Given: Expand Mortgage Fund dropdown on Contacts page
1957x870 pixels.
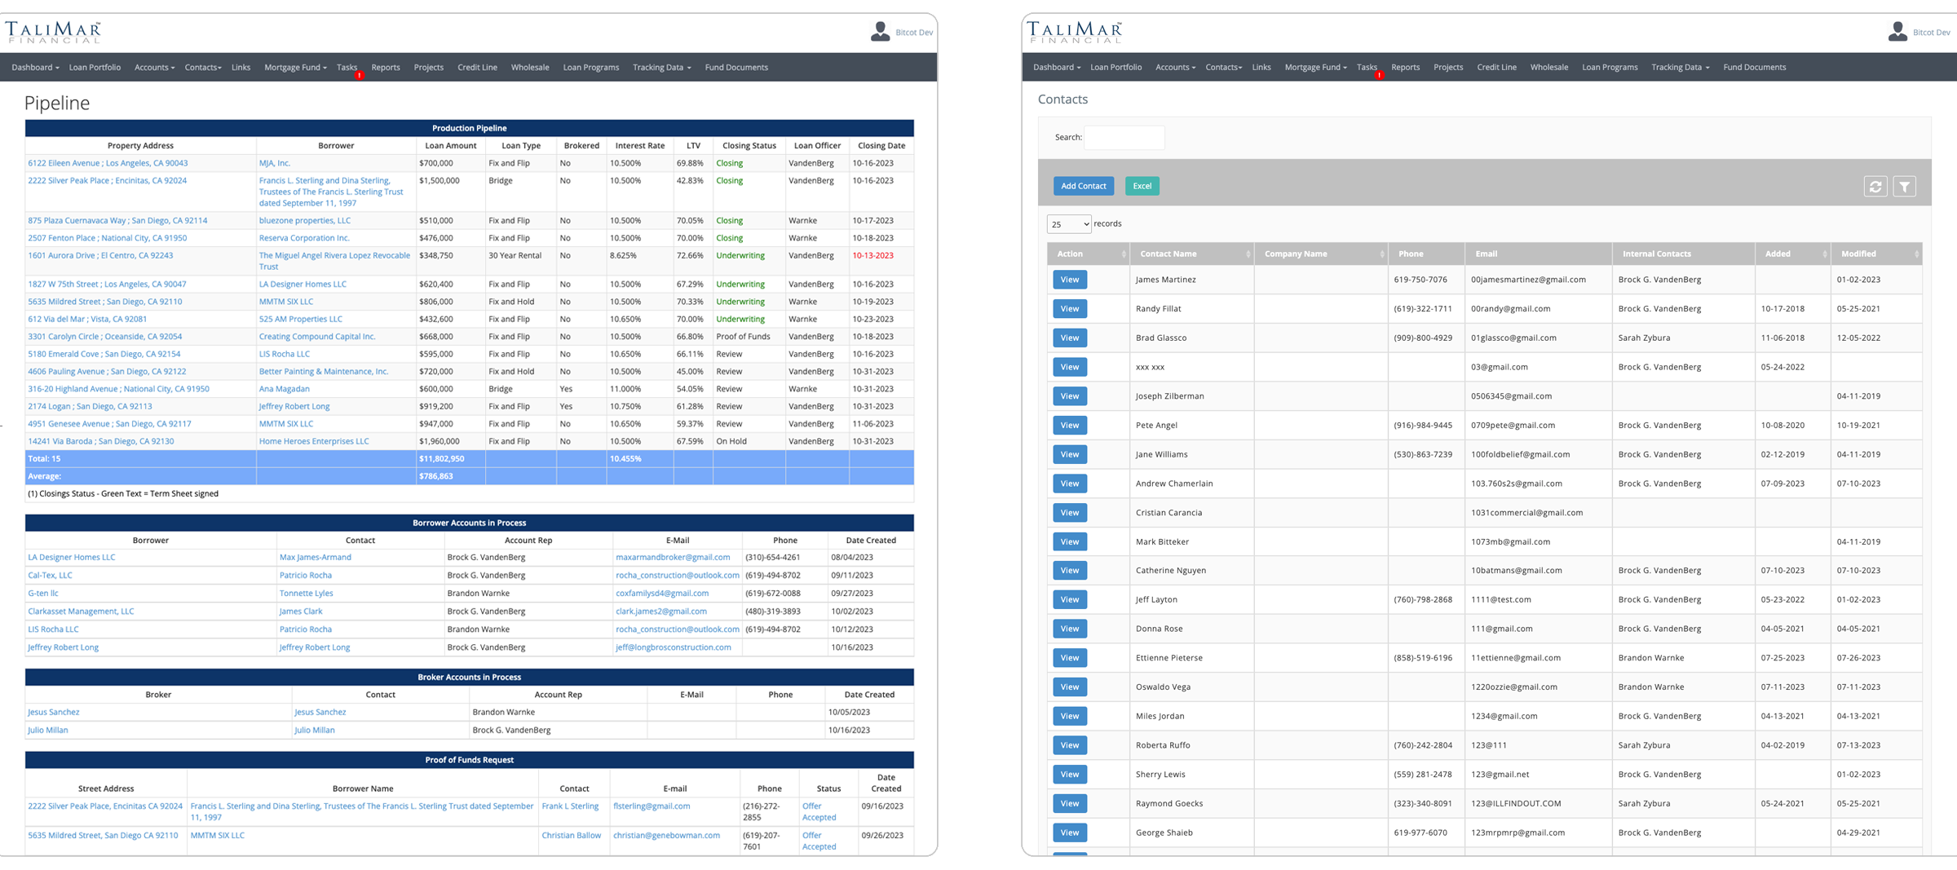Looking at the screenshot, I should [x=1315, y=68].
